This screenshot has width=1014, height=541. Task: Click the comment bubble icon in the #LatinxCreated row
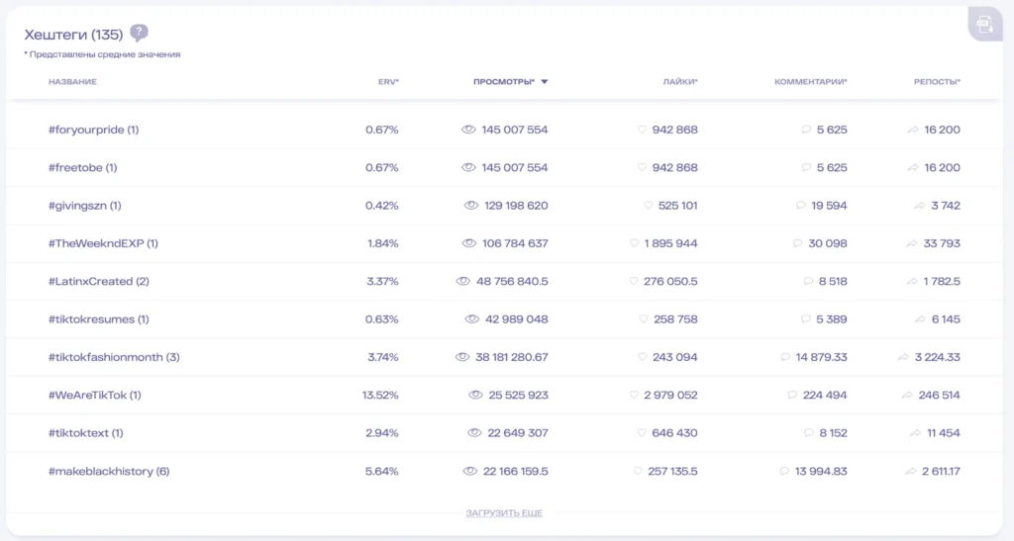click(808, 282)
